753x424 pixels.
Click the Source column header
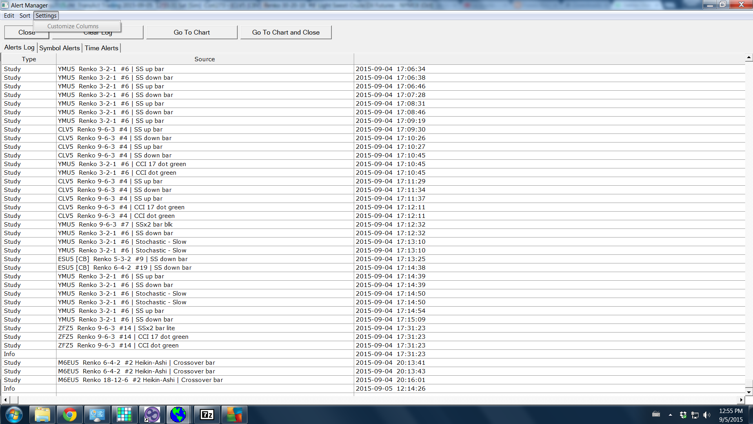pyautogui.click(x=205, y=59)
